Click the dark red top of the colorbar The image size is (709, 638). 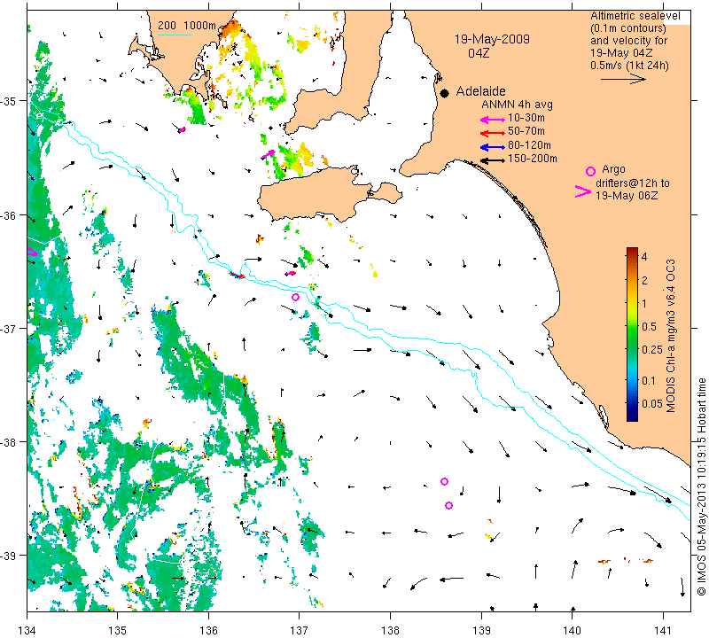[632, 250]
